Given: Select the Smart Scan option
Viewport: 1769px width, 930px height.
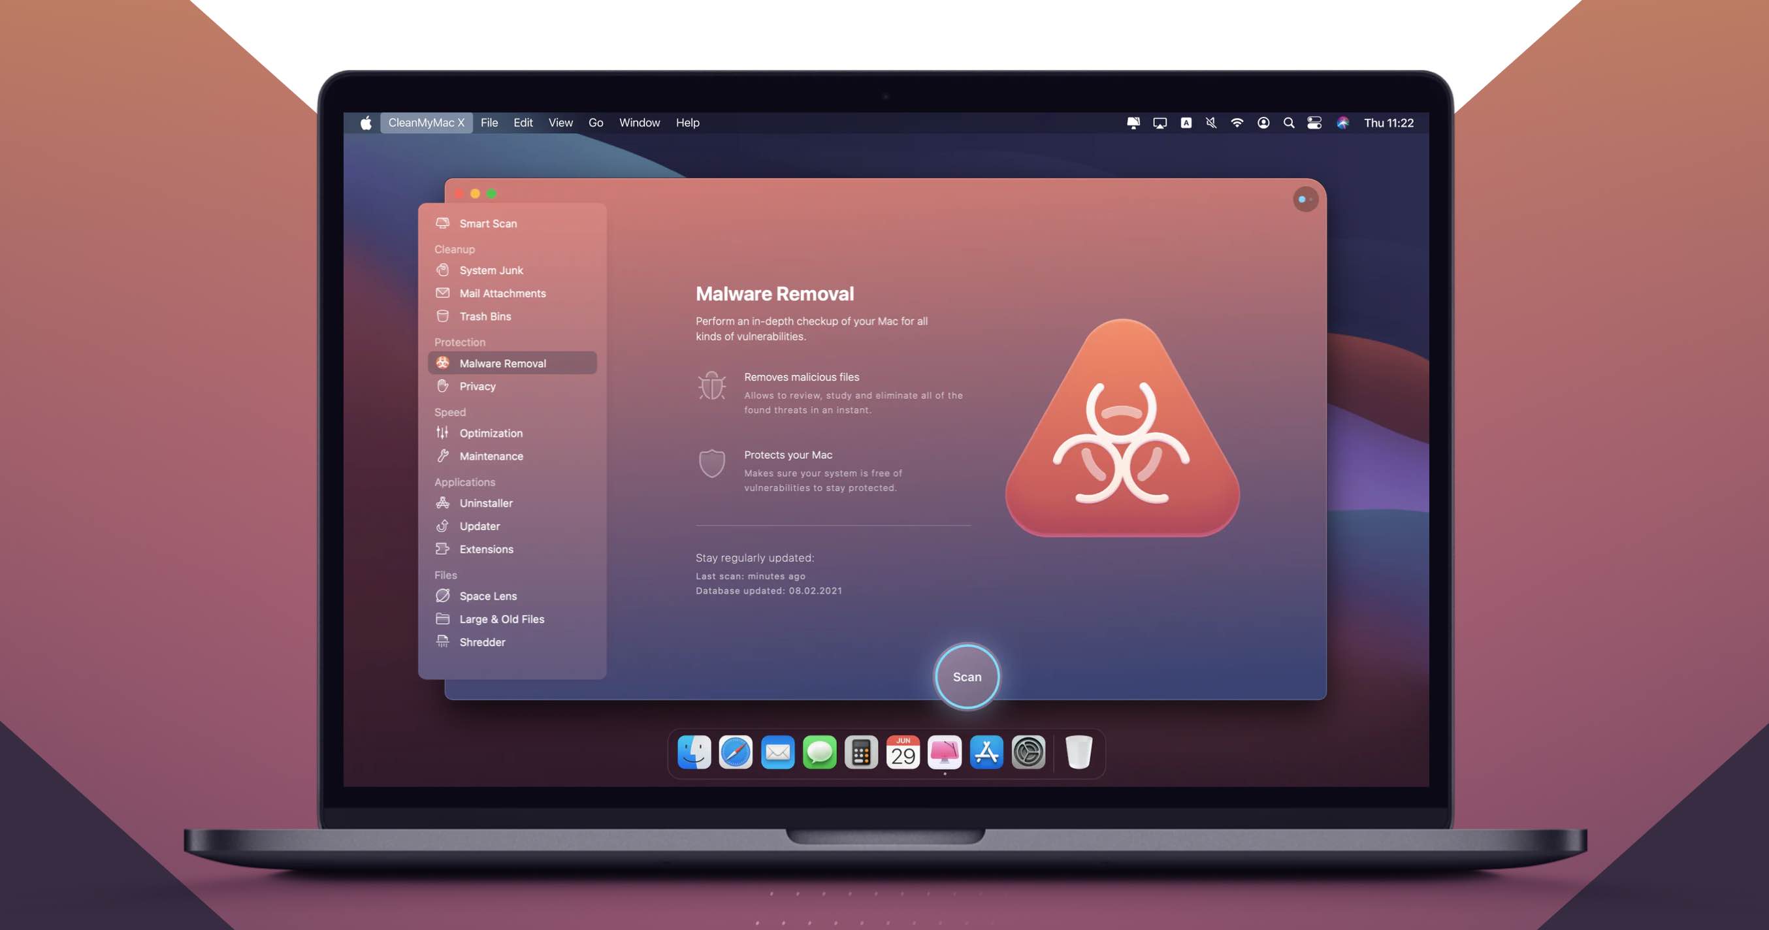Looking at the screenshot, I should coord(488,222).
